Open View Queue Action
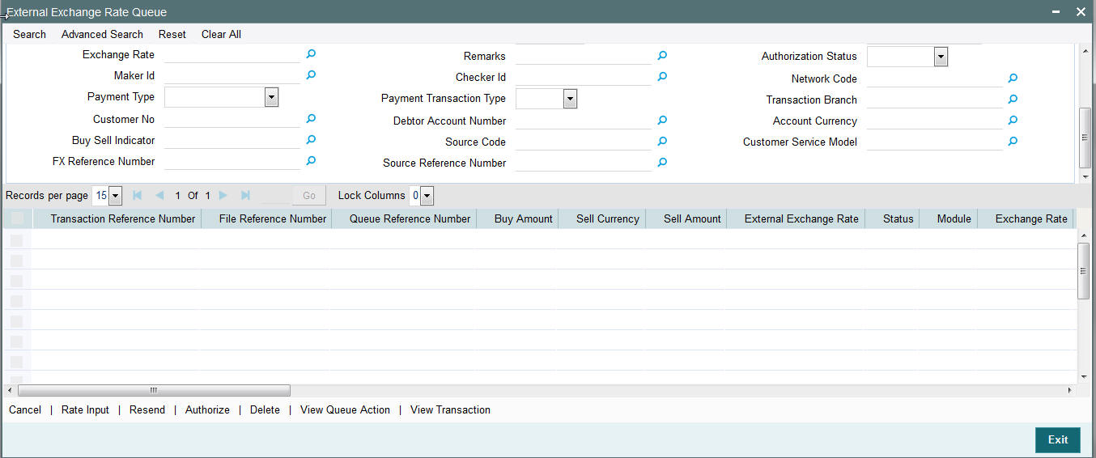 tap(345, 409)
